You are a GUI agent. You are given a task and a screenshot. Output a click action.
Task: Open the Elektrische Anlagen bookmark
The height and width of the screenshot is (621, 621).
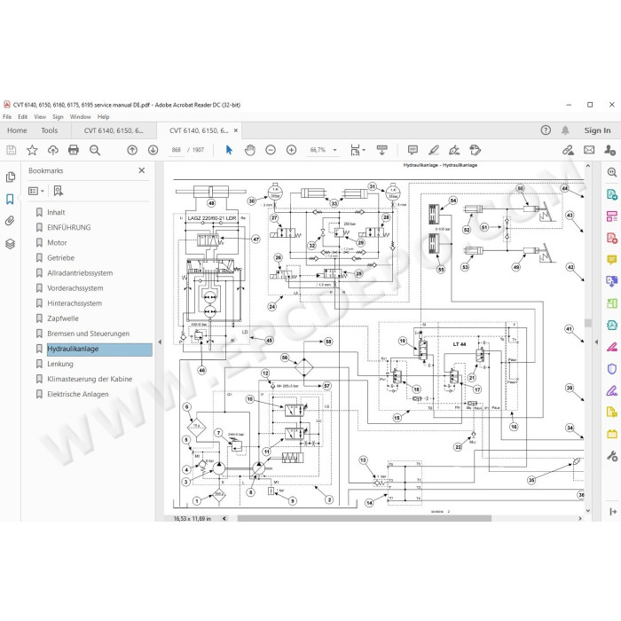[78, 394]
